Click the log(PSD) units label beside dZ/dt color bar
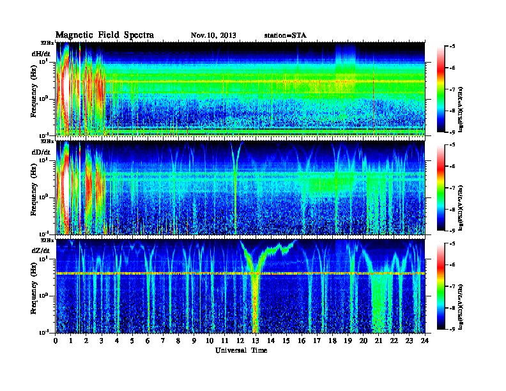Image resolution: width=506 pixels, height=391 pixels. [x=461, y=306]
